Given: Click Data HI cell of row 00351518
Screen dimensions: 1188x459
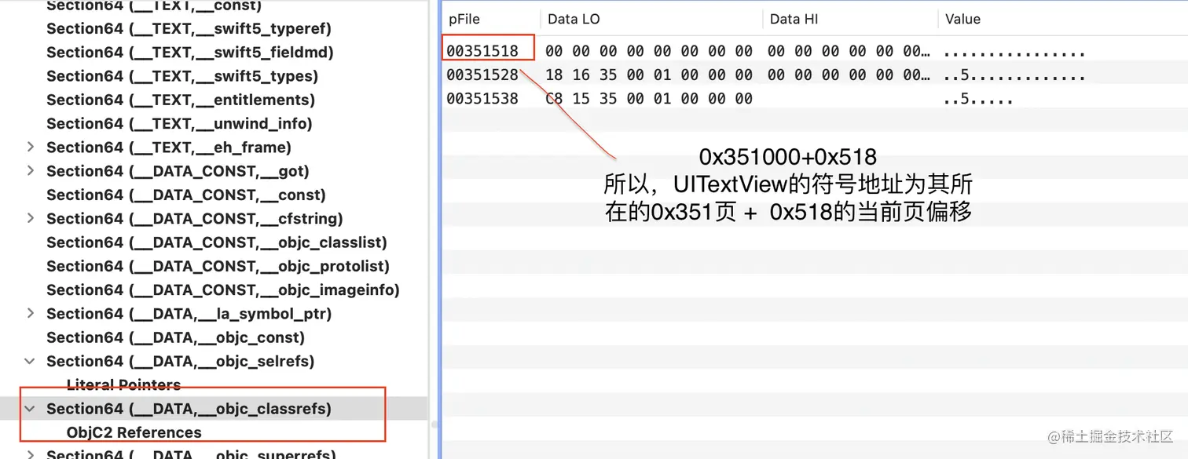Looking at the screenshot, I should [x=849, y=52].
